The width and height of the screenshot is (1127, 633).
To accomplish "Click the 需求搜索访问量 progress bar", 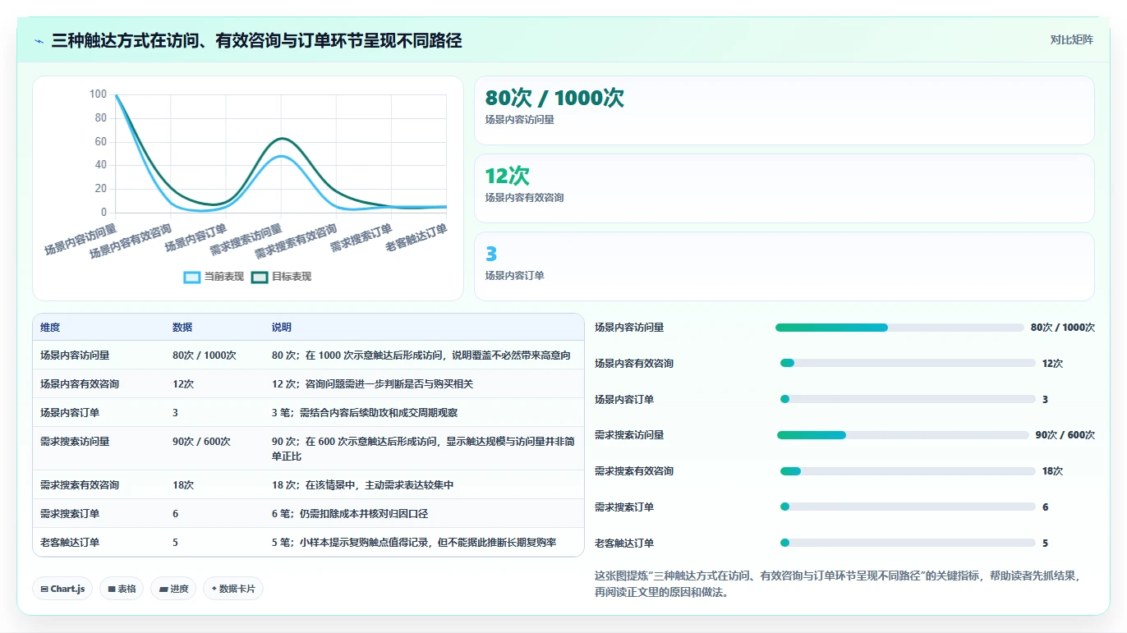I will coord(902,435).
